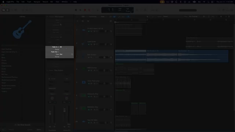Mute the Pop Guitars track
Viewport: 235px width, 132px height.
click(89, 57)
